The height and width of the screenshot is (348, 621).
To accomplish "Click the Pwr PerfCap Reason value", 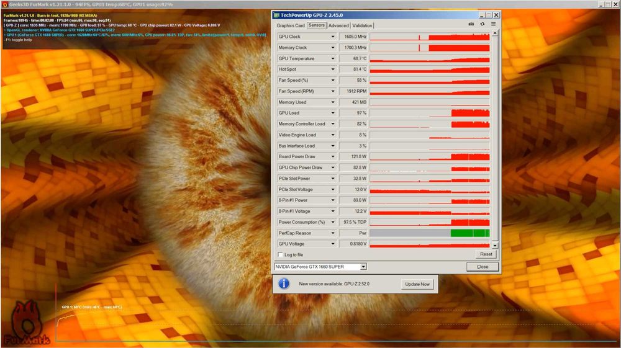I will [x=353, y=233].
